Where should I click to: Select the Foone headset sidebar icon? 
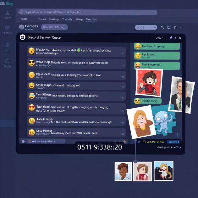point(7,61)
